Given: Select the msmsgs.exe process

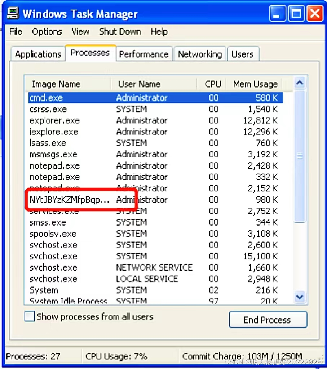Looking at the screenshot, I should 156,154.
